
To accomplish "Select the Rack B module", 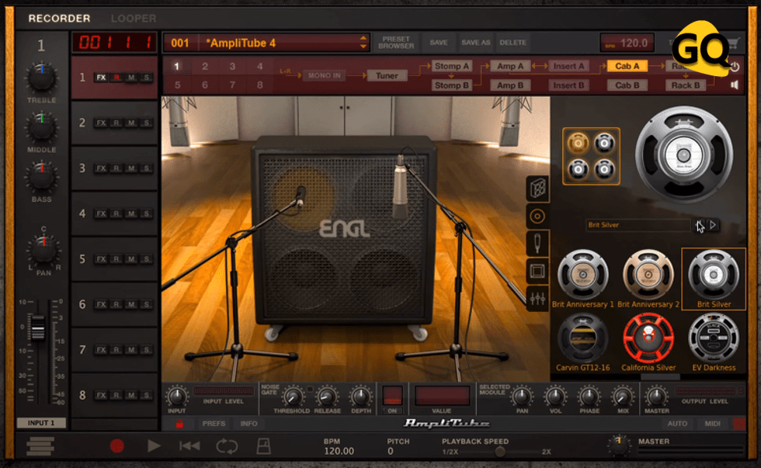I will (x=685, y=85).
